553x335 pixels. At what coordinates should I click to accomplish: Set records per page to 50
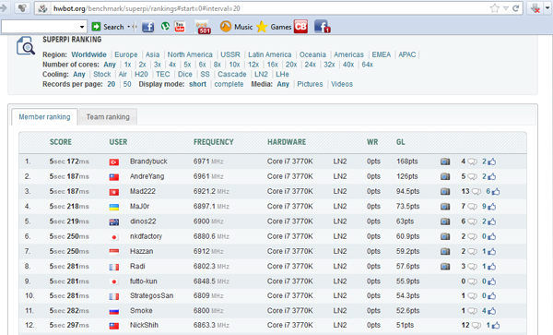tap(127, 84)
